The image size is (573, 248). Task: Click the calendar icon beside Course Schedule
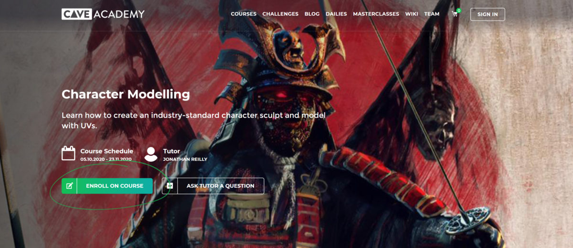click(x=69, y=153)
